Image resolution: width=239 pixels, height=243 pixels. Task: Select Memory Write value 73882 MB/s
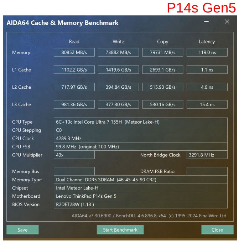[118, 52]
